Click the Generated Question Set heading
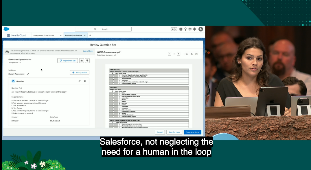The height and width of the screenshot is (170, 311). [x=20, y=59]
